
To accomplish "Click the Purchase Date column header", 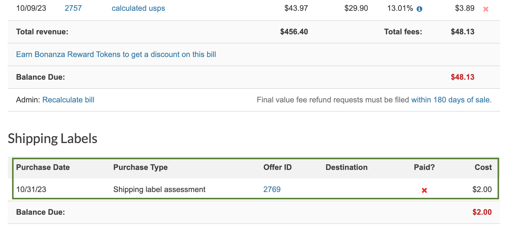I will pos(43,167).
